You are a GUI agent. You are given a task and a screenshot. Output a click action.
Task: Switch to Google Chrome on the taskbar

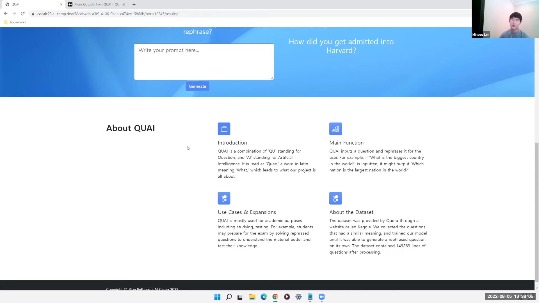[275, 297]
